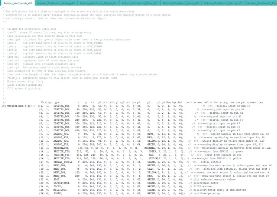Viewport: 277px width, 197px height.
Task: Click the CAPACITANCE type entry
Action: pos(62,183)
